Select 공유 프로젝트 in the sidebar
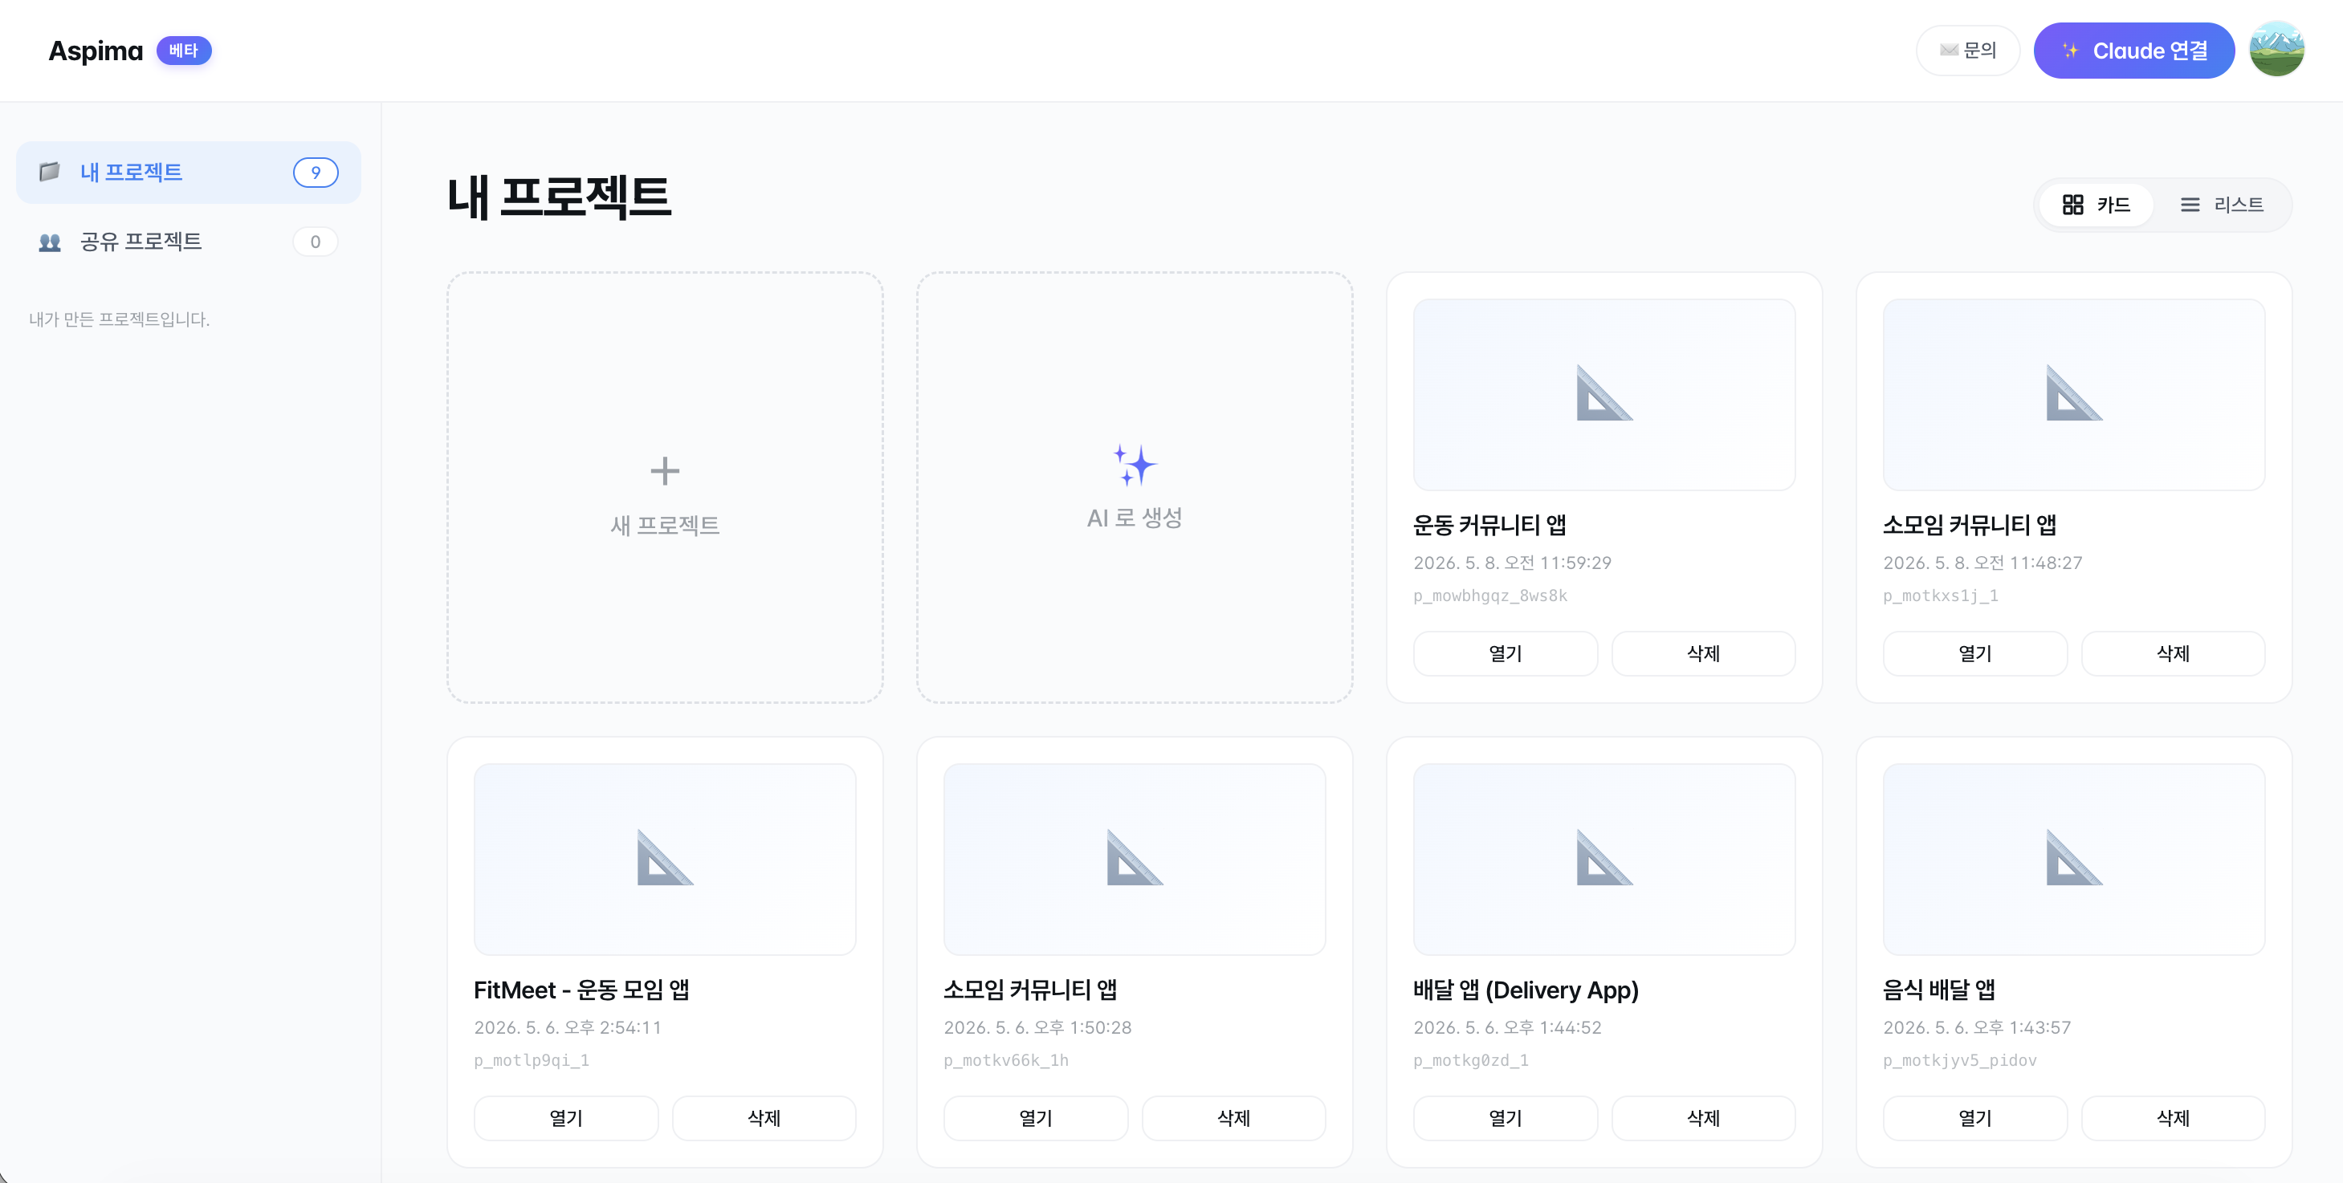The width and height of the screenshot is (2343, 1183). pos(188,242)
